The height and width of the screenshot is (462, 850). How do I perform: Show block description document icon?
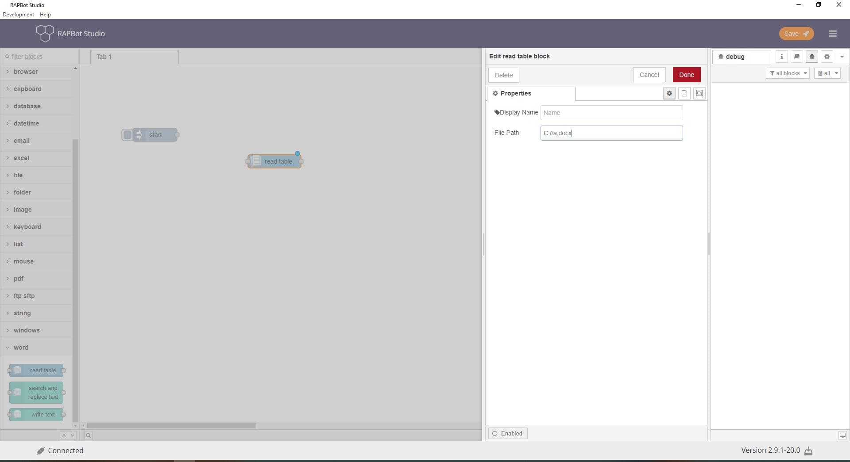click(684, 93)
